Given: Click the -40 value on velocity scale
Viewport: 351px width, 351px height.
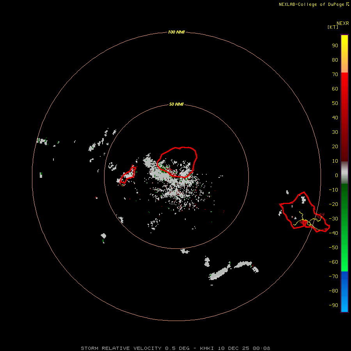Looking at the screenshot, I should pos(333,233).
